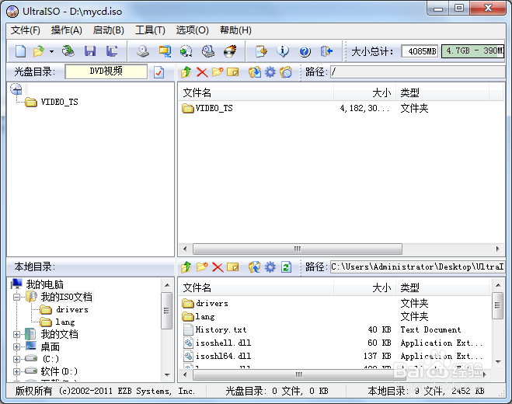
Task: Expand the (C:) drive node
Action: click(x=16, y=359)
